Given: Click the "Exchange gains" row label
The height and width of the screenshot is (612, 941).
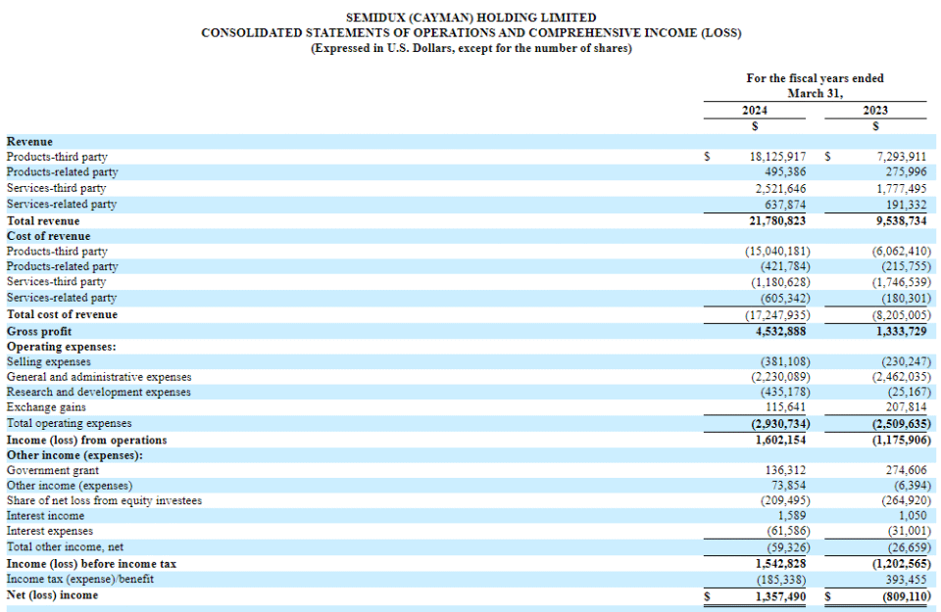Looking at the screenshot, I should 46,407.
